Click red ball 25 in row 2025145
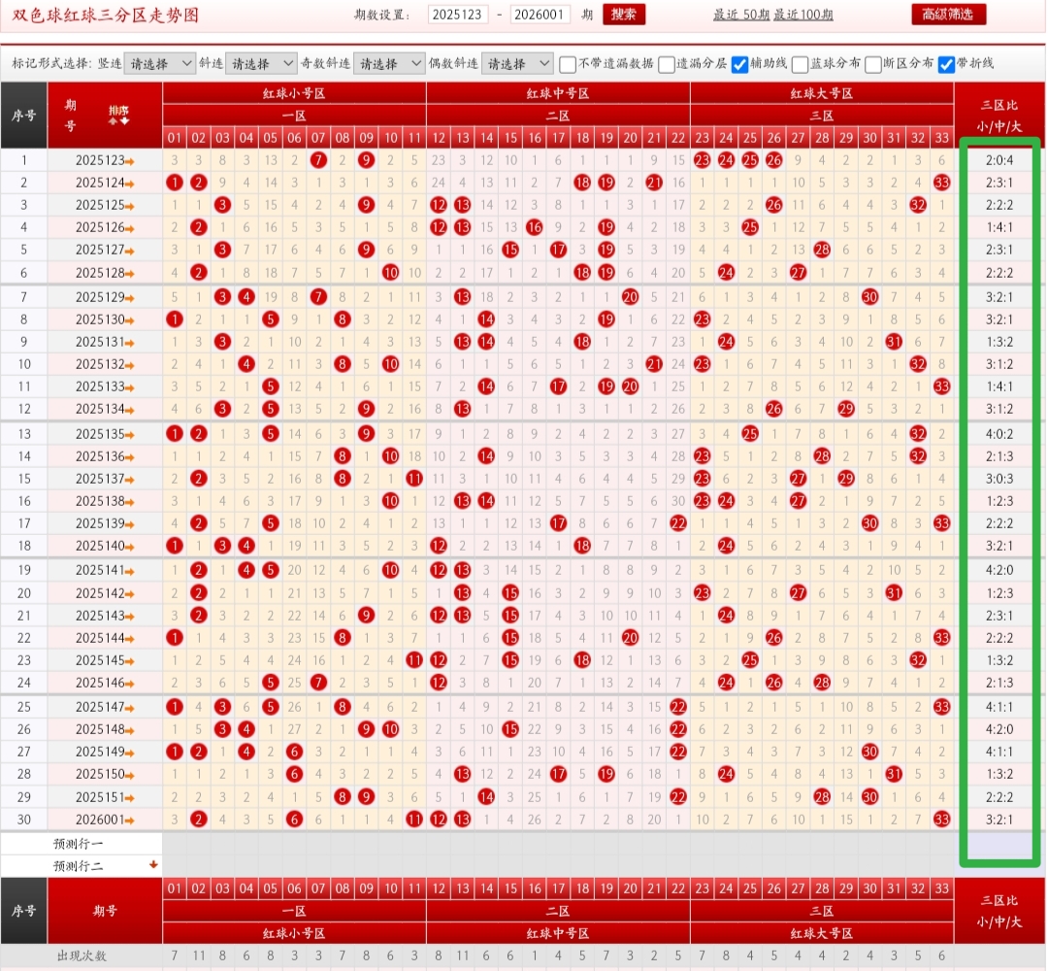The width and height of the screenshot is (1048, 971). tap(750, 660)
